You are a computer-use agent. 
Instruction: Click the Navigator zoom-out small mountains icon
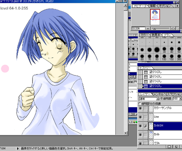click(148, 28)
